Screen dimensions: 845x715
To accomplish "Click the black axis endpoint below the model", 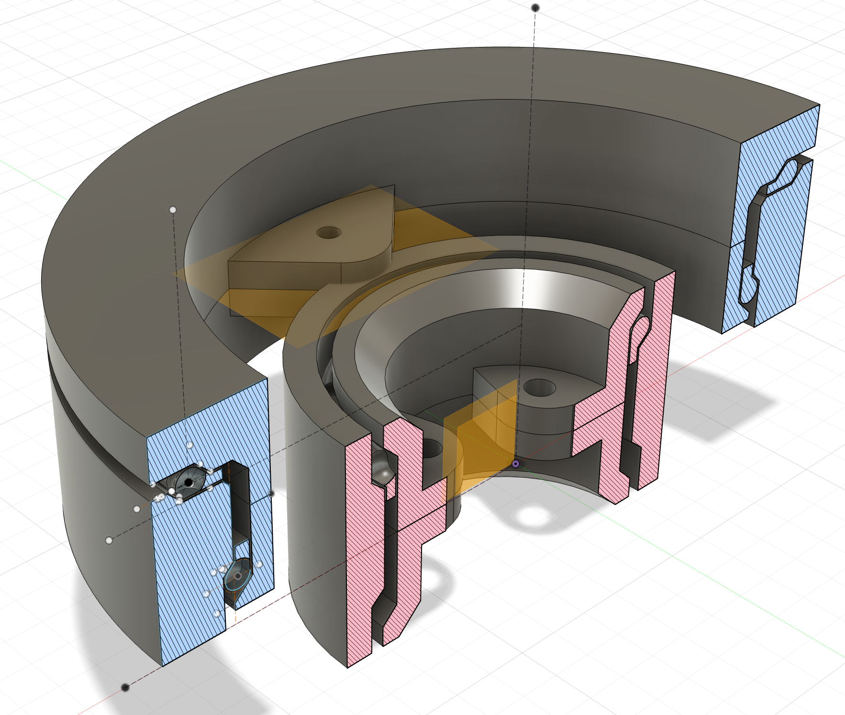I will click(x=125, y=688).
